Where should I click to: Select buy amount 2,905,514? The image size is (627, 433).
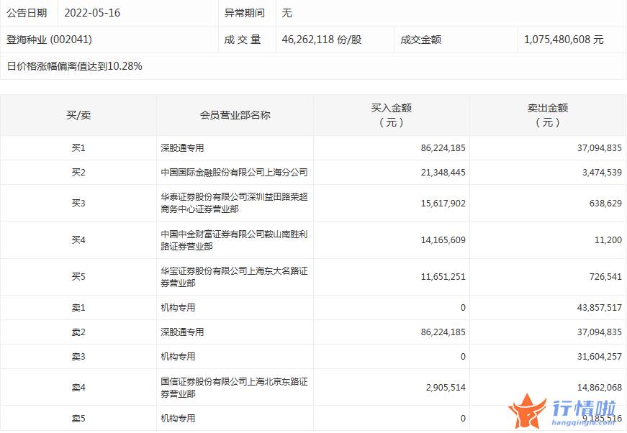(x=446, y=387)
